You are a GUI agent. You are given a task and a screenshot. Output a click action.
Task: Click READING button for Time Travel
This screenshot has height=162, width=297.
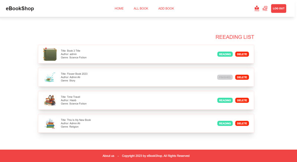pos(225,100)
